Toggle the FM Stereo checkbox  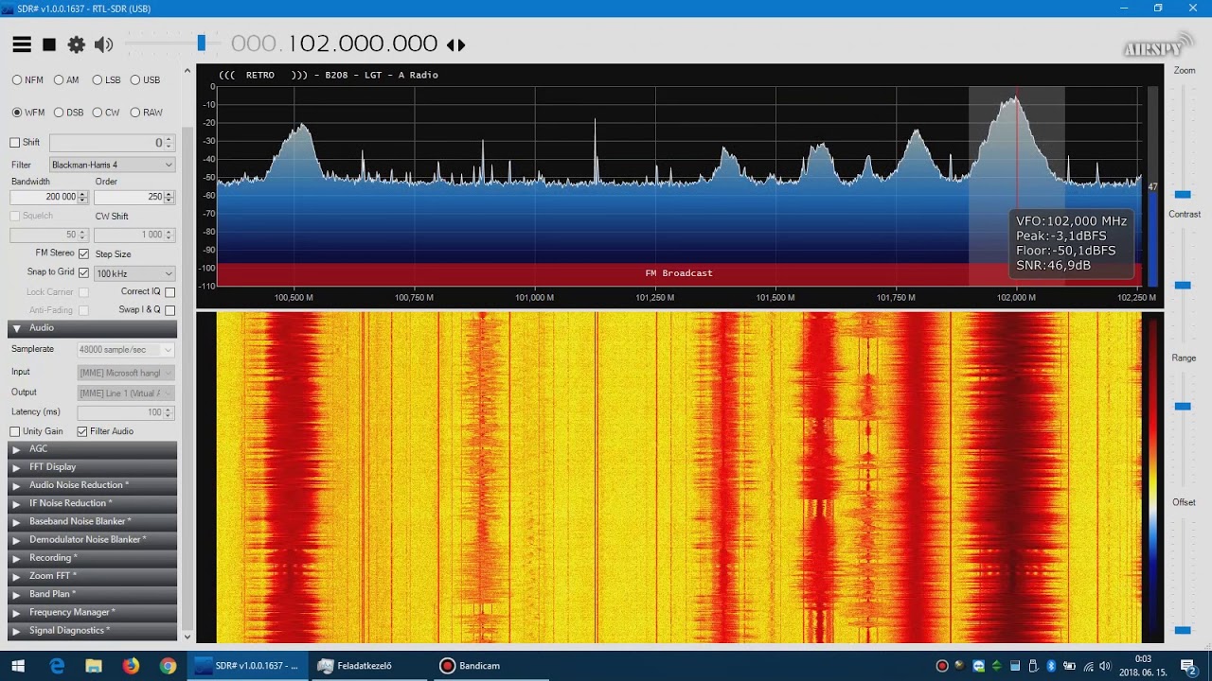83,253
